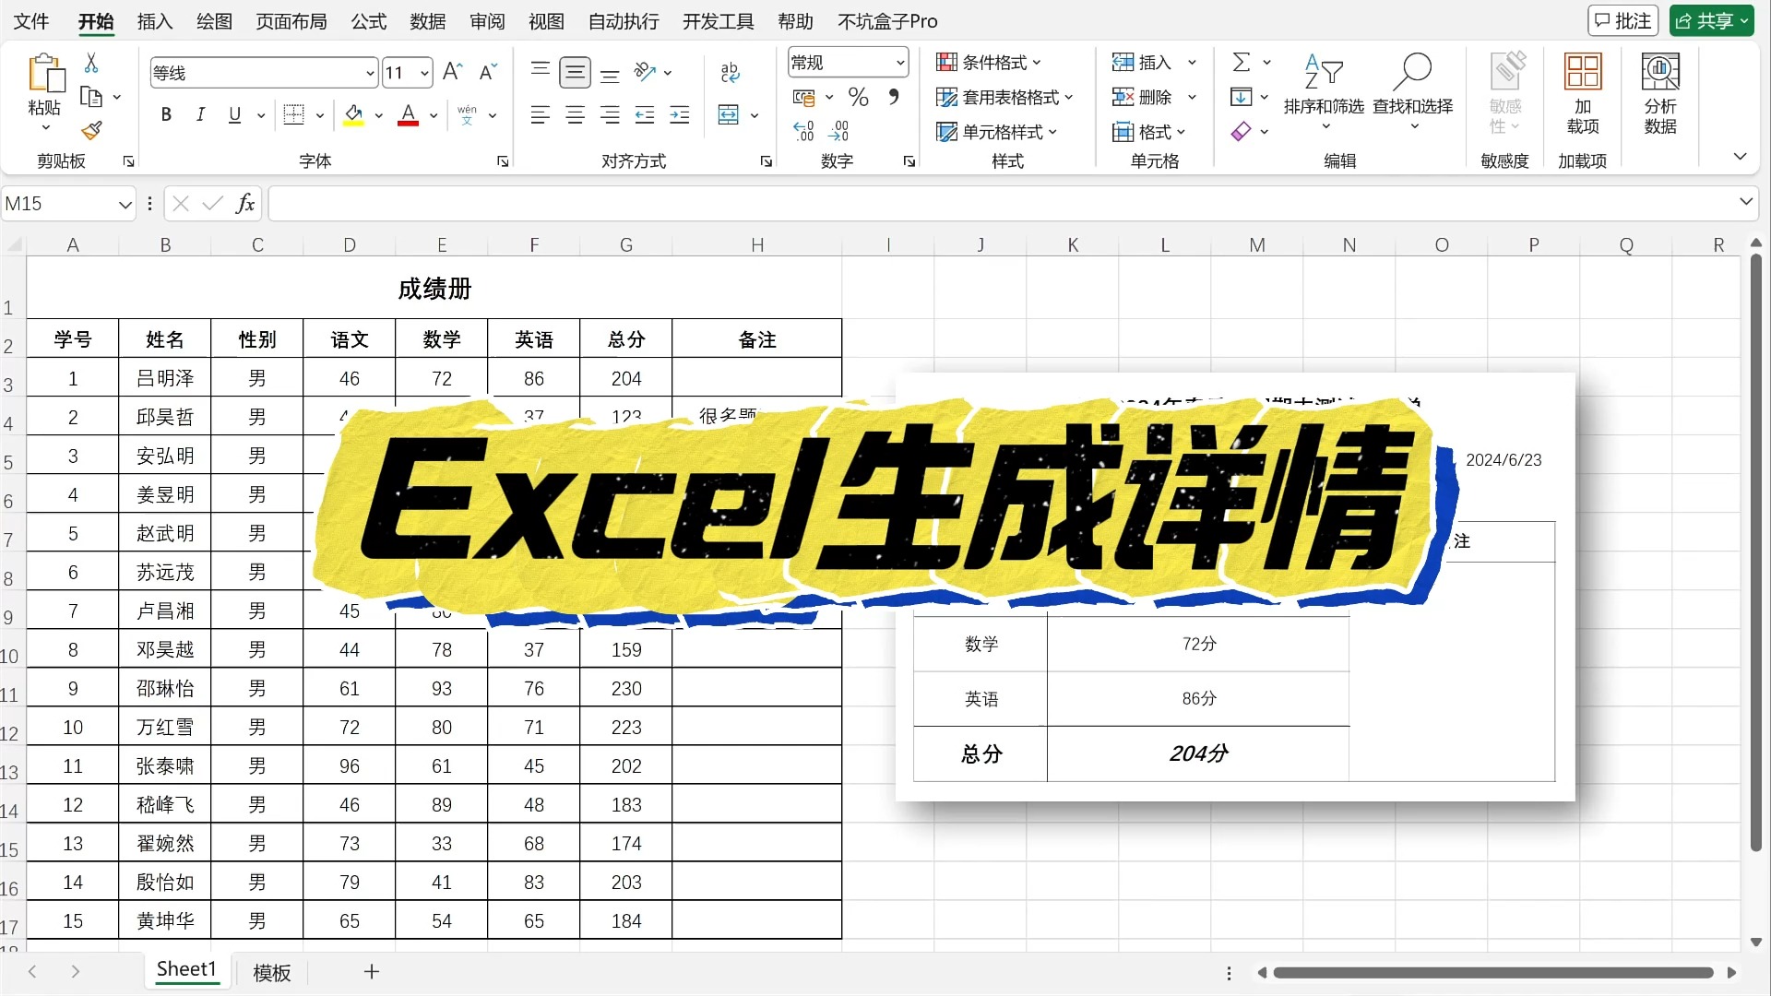
Task: Switch to the 模板 sheet tab
Action: point(272,973)
